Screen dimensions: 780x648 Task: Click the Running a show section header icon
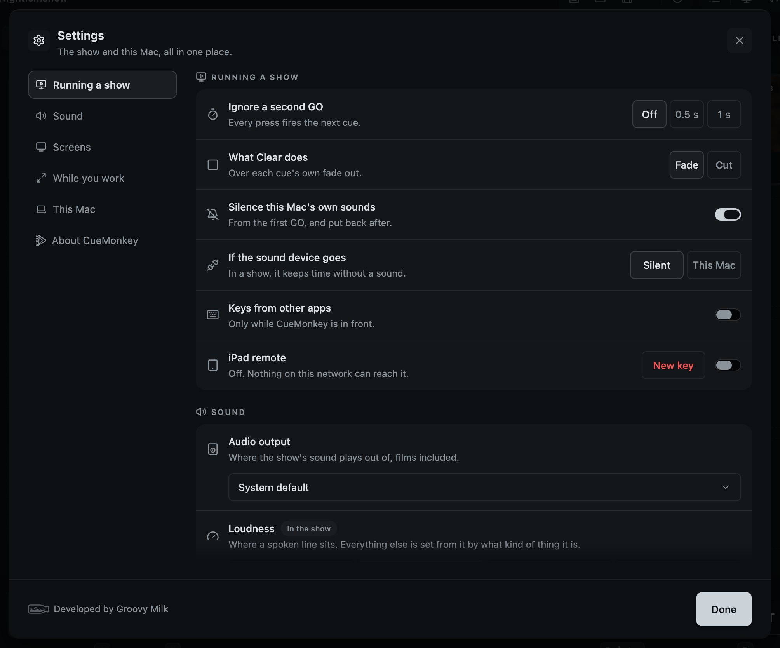[x=201, y=77]
